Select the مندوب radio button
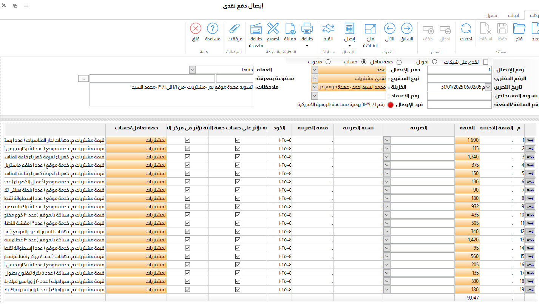539x304 pixels. [x=328, y=61]
